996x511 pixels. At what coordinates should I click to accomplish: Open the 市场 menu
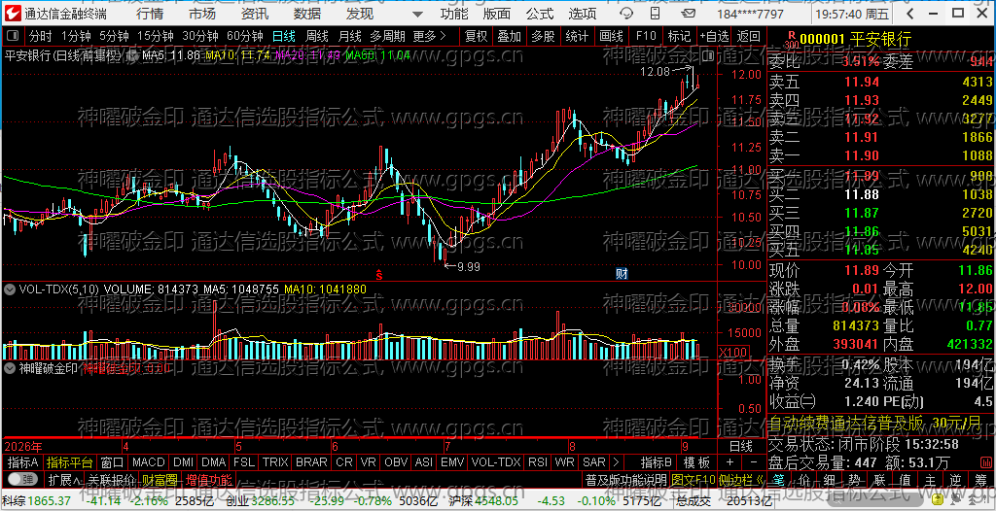[202, 14]
